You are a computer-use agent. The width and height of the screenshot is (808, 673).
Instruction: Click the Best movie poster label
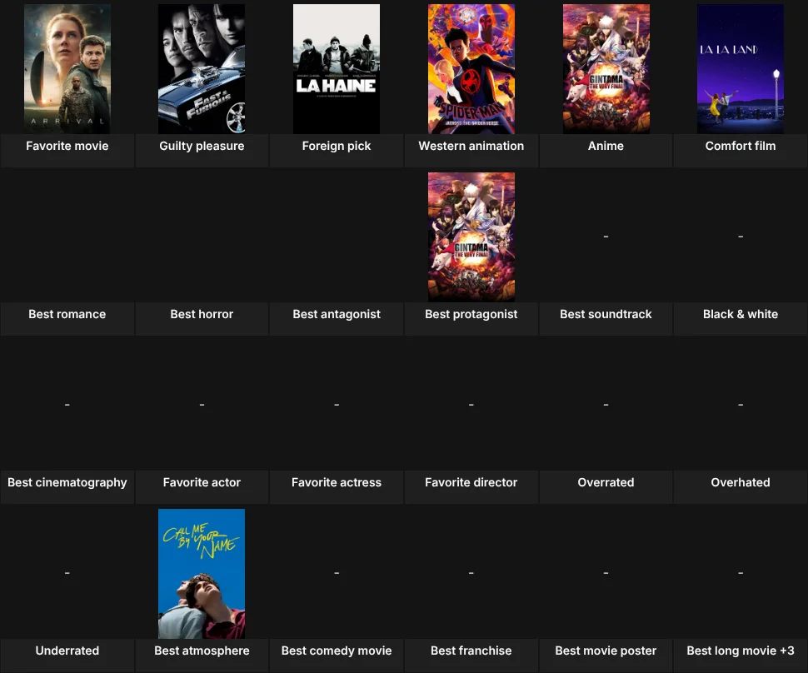tap(606, 651)
